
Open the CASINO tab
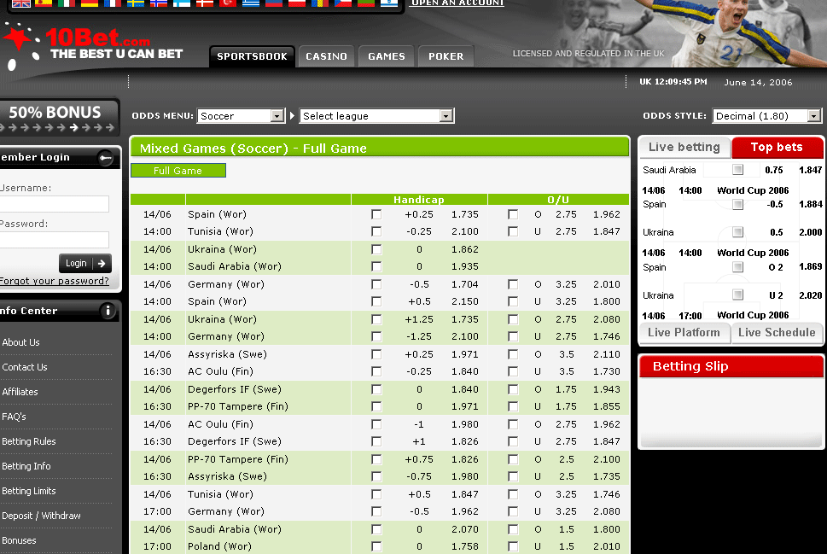[327, 56]
